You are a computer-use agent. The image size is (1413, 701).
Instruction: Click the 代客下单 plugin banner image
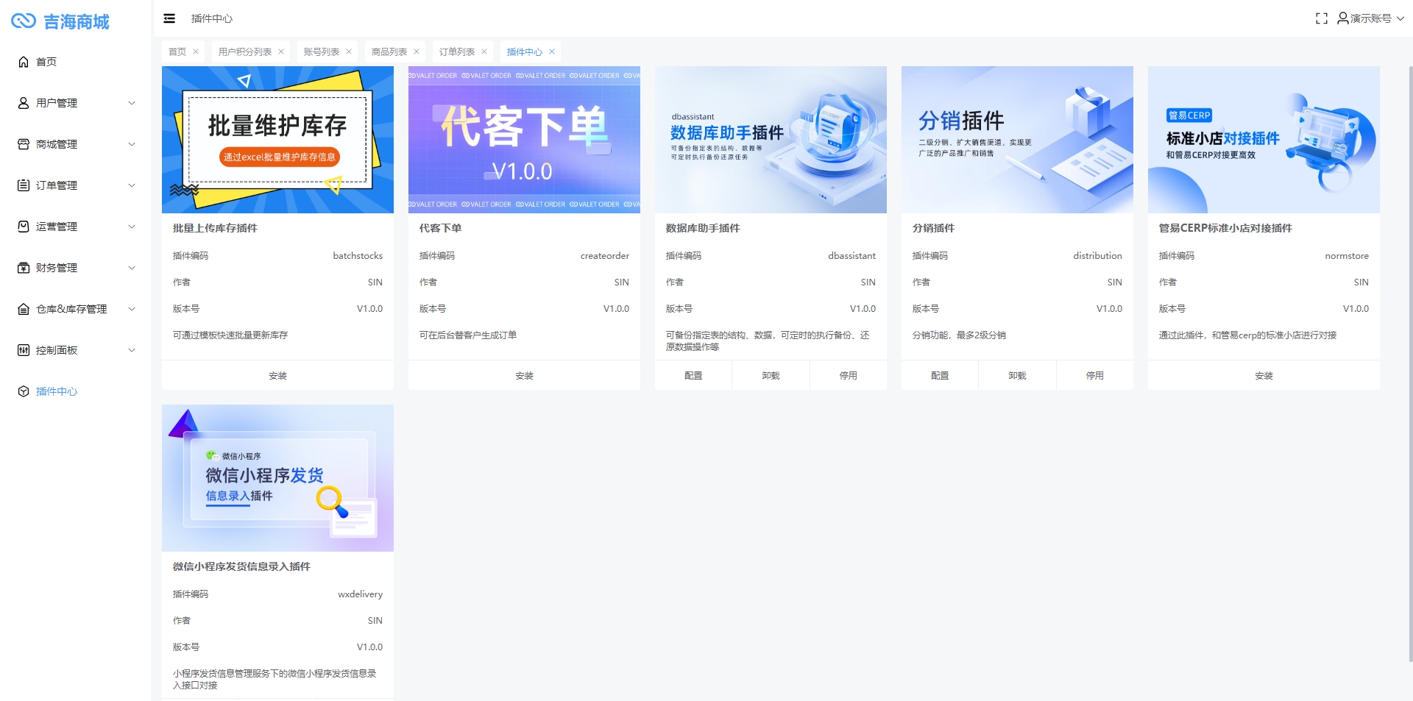tap(524, 140)
